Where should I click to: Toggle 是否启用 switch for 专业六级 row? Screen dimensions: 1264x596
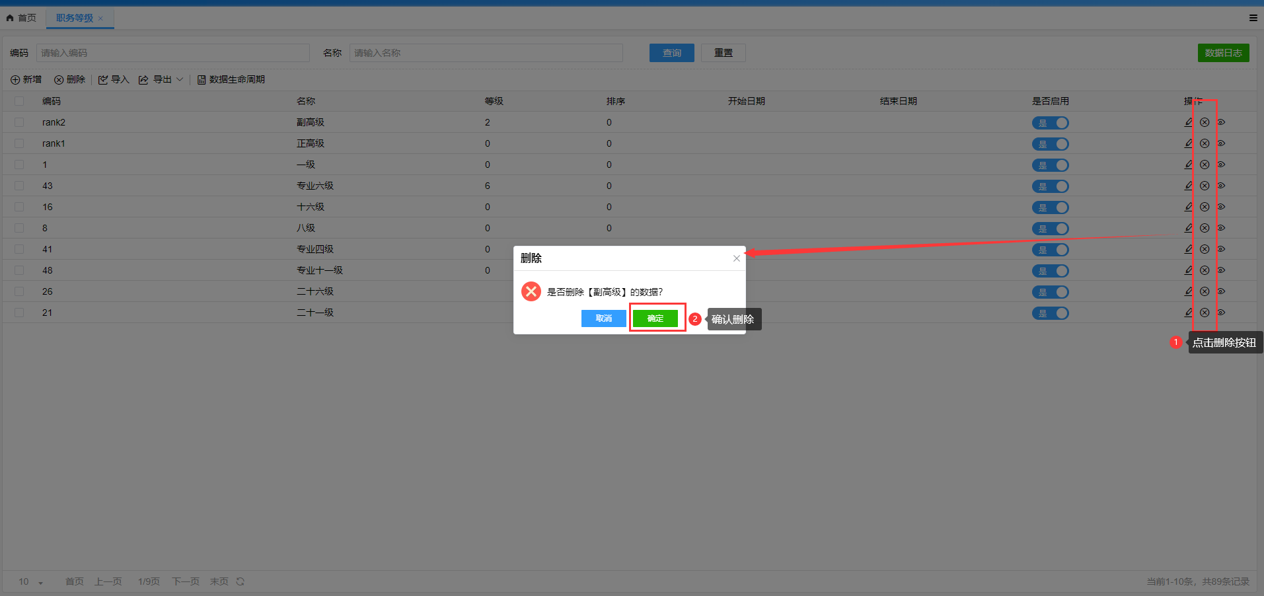click(x=1051, y=186)
